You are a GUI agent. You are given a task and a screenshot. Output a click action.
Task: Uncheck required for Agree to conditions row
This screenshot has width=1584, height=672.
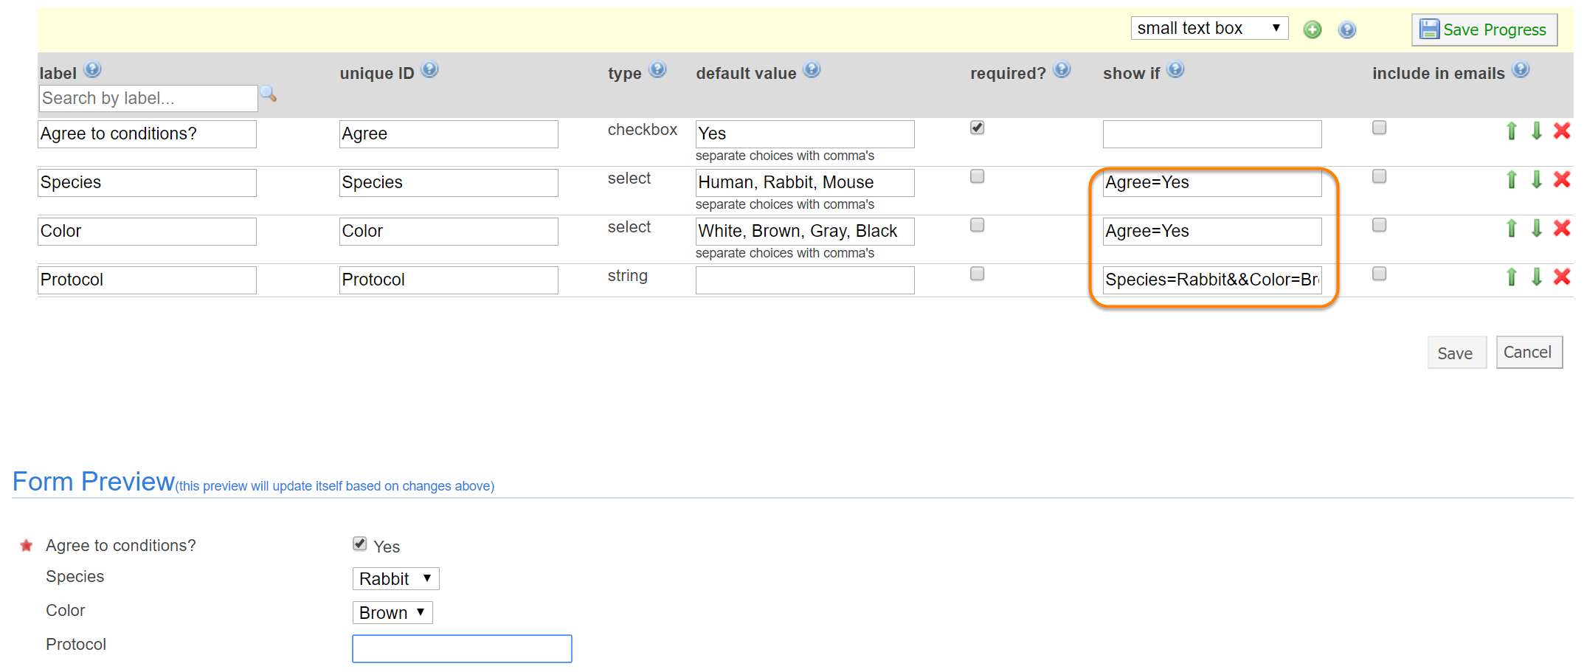point(977,128)
